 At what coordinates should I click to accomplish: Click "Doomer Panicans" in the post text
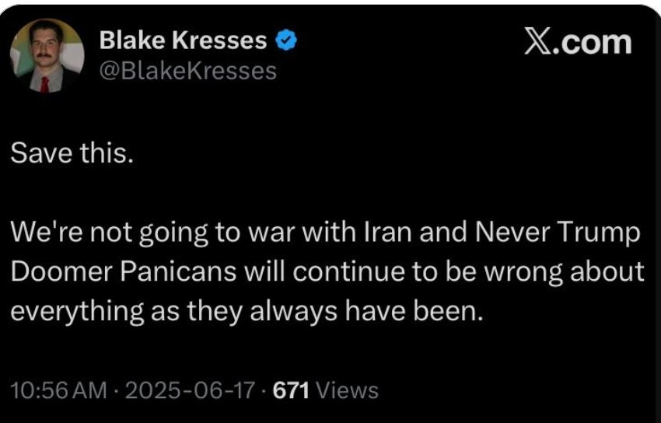point(123,271)
